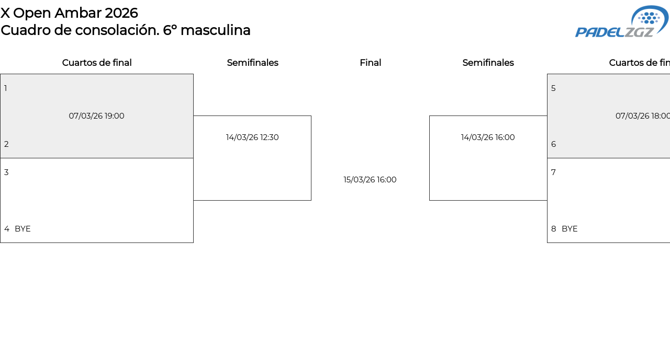Open the 15/03/26 16:00 final match
The width and height of the screenshot is (670, 347).
(370, 180)
